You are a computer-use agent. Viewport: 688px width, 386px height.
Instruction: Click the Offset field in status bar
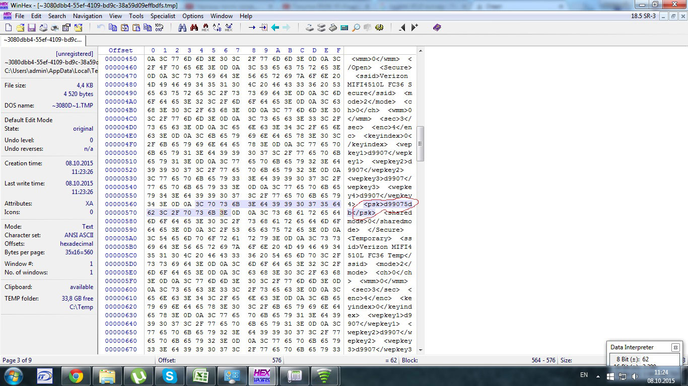pyautogui.click(x=220, y=360)
